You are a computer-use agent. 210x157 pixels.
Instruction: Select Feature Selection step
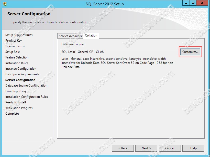[x=17, y=57]
